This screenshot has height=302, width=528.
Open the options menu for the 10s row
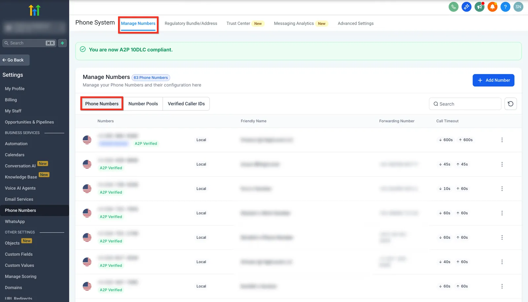[502, 189]
